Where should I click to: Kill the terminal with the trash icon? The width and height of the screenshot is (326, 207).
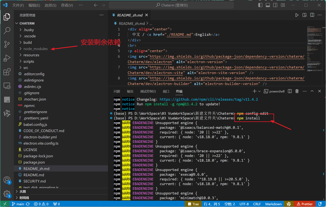click(297, 91)
